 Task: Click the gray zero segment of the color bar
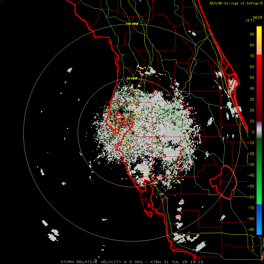[259, 130]
